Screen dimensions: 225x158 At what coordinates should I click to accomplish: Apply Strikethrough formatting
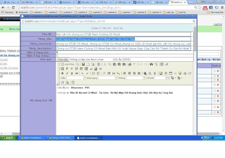[x=77, y=73]
